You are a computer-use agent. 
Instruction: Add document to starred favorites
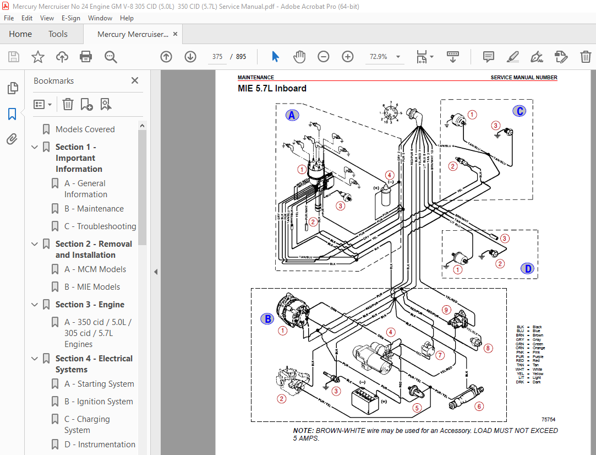(x=37, y=57)
